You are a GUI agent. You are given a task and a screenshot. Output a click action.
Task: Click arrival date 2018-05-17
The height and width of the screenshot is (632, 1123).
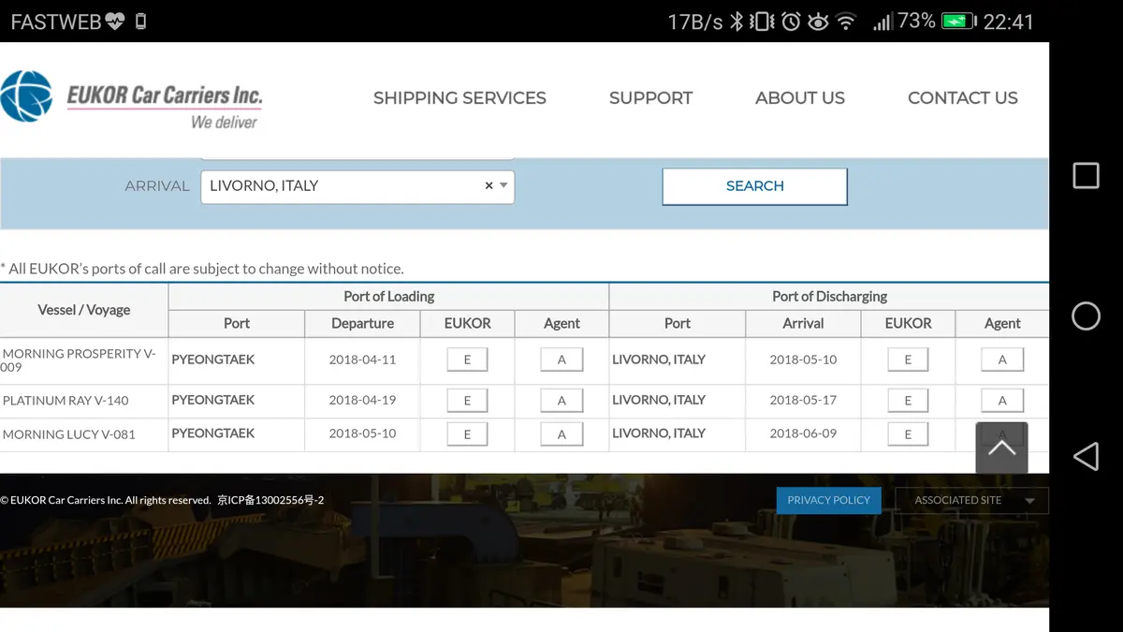click(x=803, y=400)
